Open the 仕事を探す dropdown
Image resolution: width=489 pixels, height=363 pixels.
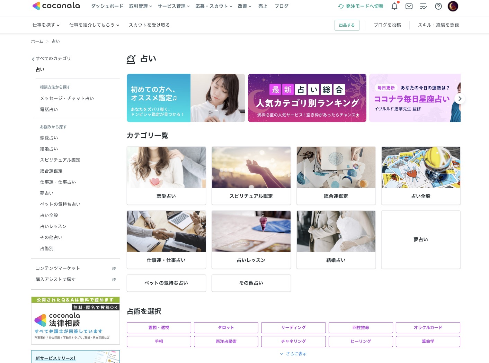[x=46, y=25]
